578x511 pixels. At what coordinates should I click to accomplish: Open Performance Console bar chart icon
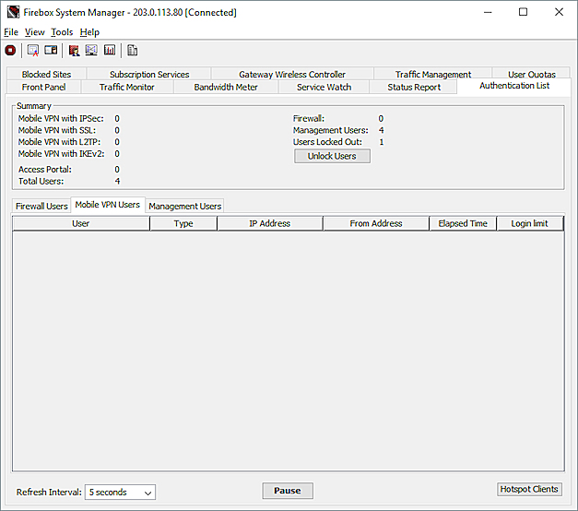pos(110,50)
